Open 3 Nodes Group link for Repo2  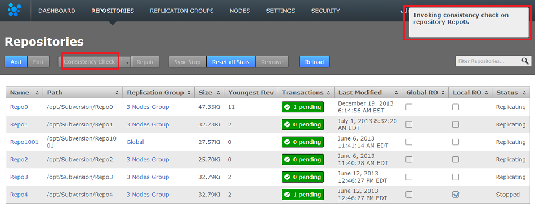pos(148,159)
